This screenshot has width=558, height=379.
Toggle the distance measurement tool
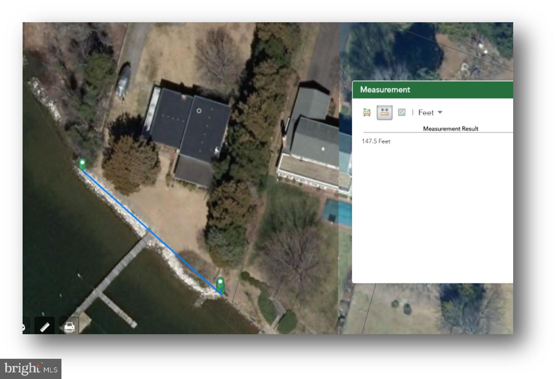[x=384, y=113]
